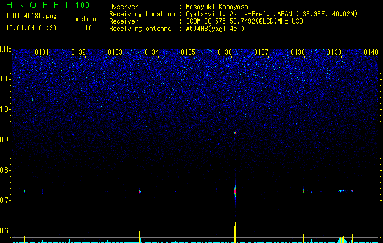Click the 0139 time marker
Viewport: 383px width, 243px height.
click(x=334, y=52)
